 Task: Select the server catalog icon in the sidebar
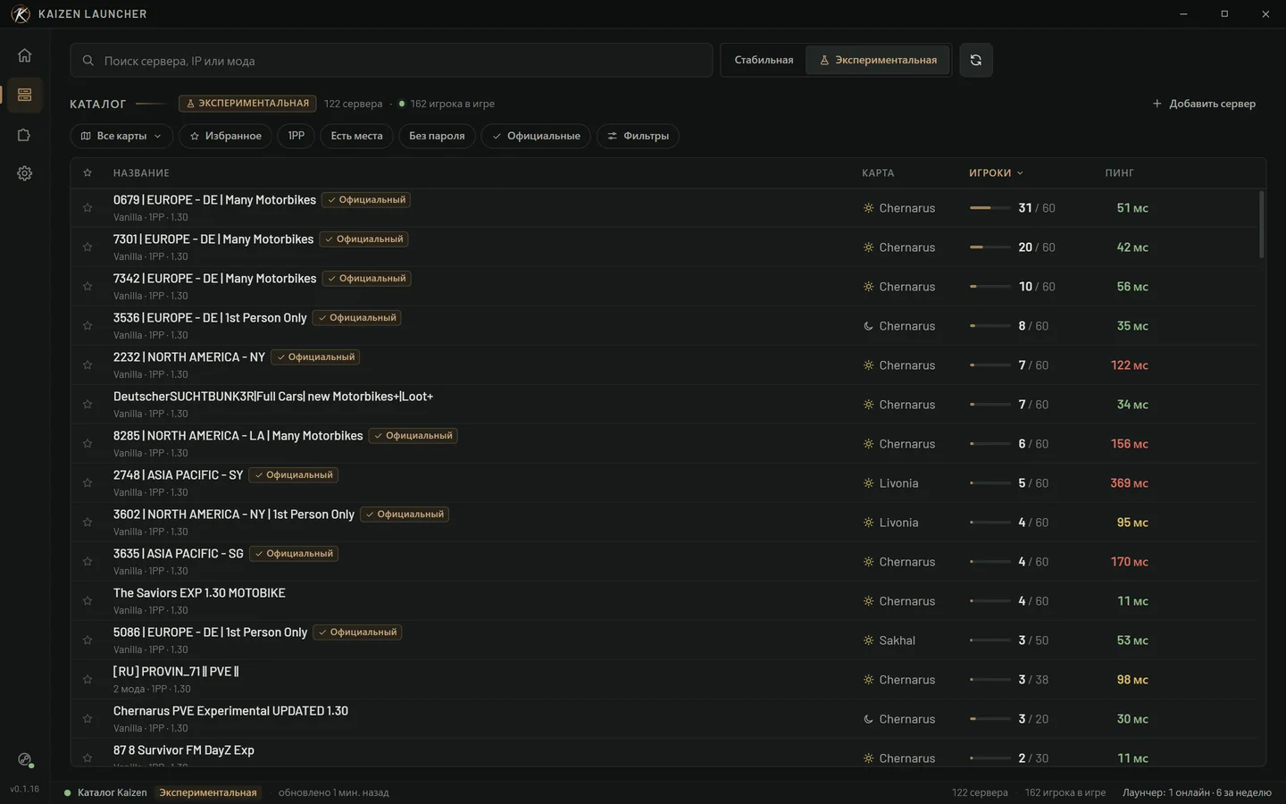click(24, 95)
